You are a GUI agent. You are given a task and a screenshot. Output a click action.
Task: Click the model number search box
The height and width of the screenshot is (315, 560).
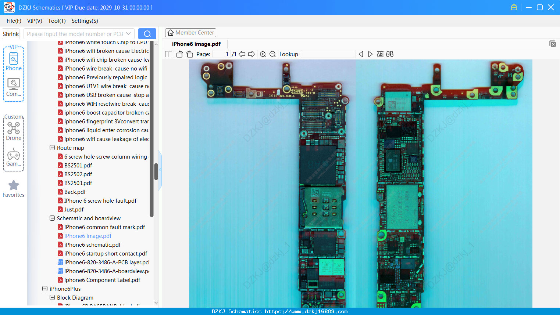coord(75,34)
